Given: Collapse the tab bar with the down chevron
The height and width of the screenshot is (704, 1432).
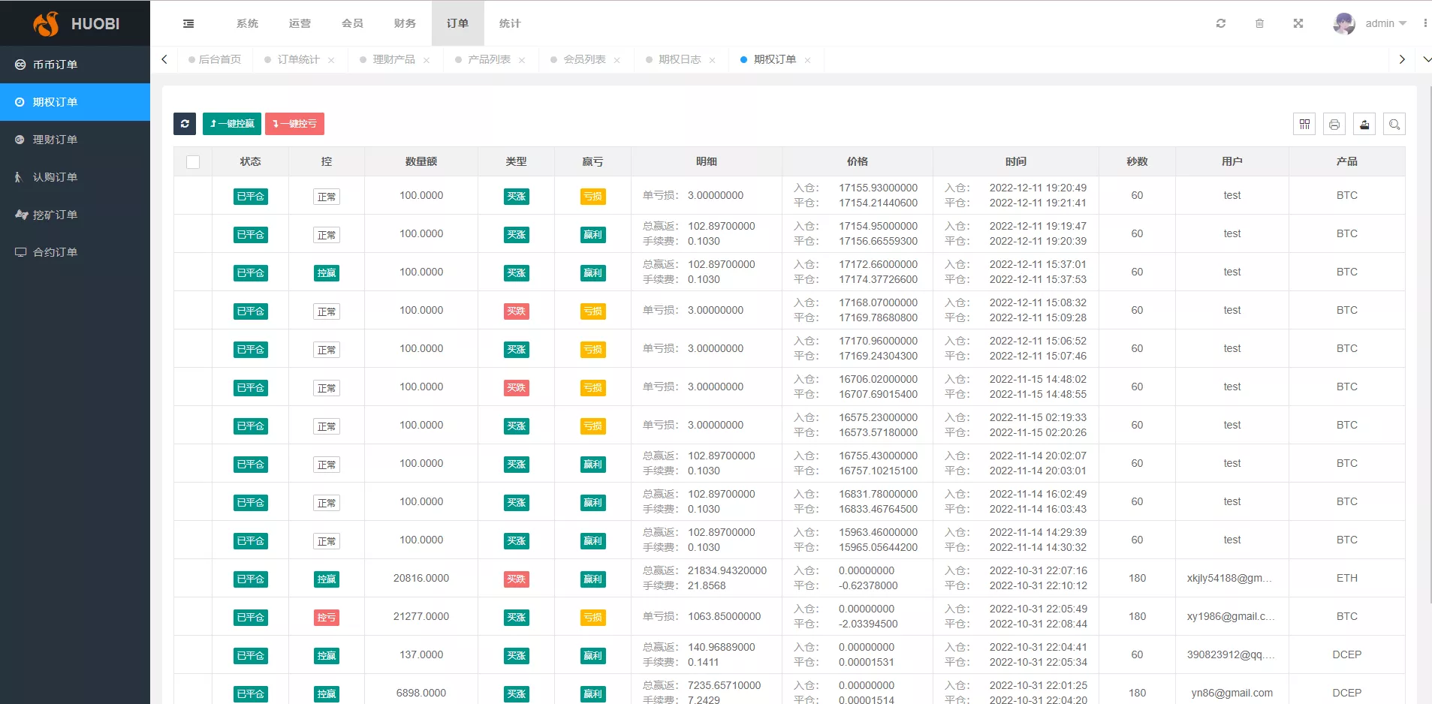Looking at the screenshot, I should point(1426,59).
